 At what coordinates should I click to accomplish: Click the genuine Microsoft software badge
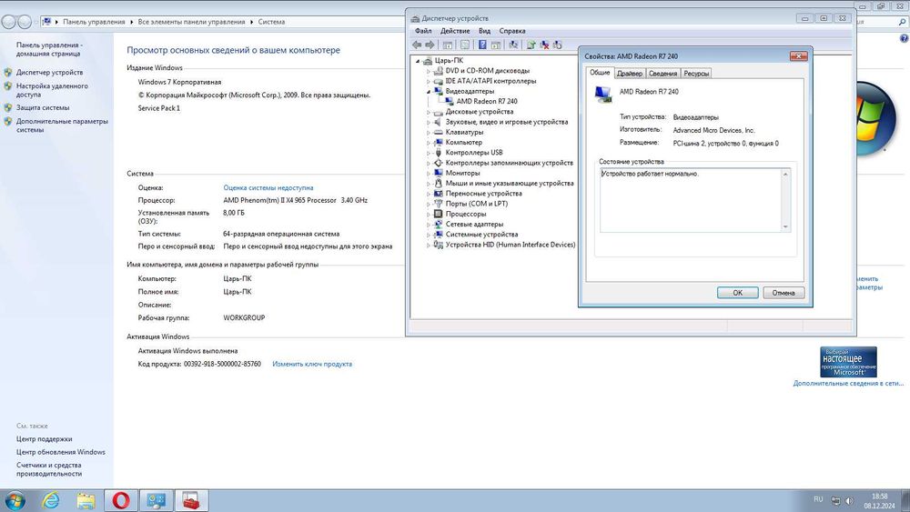[848, 362]
